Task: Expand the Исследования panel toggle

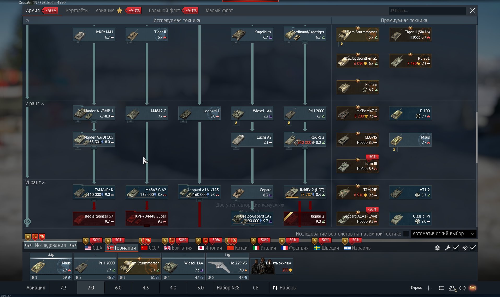Action: pos(50,245)
